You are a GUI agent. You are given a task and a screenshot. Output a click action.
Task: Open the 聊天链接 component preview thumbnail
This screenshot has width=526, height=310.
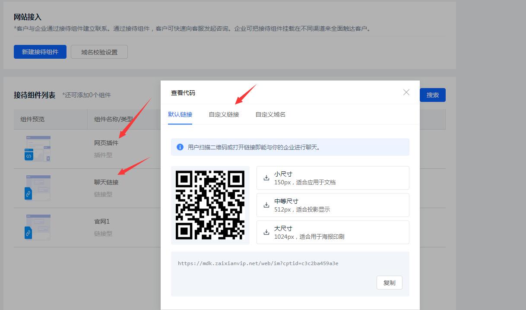[38, 188]
